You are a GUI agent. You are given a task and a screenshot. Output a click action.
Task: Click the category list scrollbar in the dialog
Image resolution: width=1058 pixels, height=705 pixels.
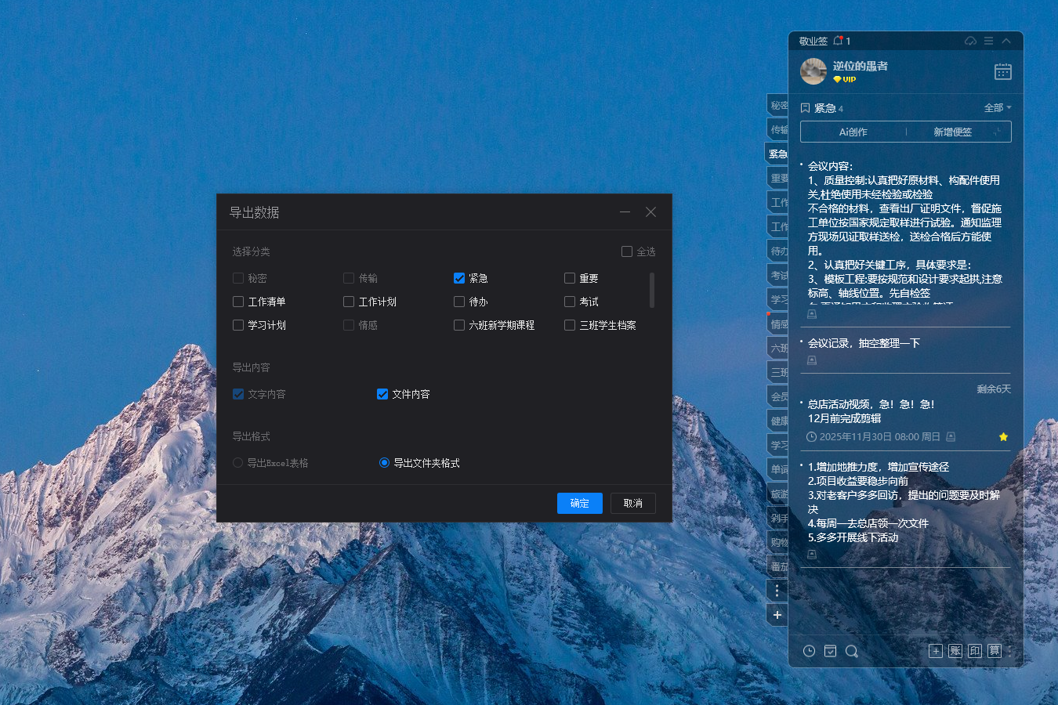pos(652,290)
